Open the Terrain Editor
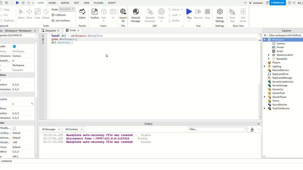 point(82,14)
